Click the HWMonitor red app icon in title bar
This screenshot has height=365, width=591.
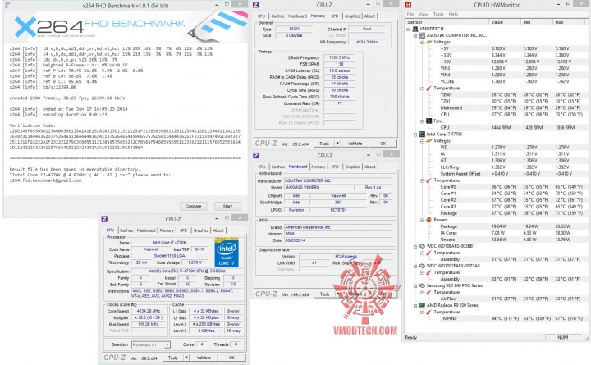click(x=408, y=5)
